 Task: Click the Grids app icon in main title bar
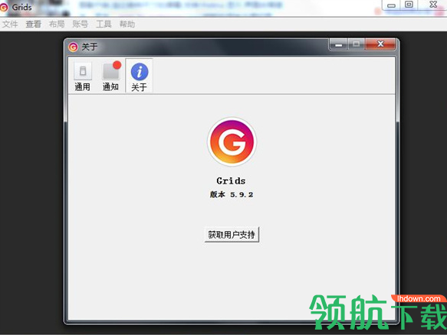pos(3,7)
